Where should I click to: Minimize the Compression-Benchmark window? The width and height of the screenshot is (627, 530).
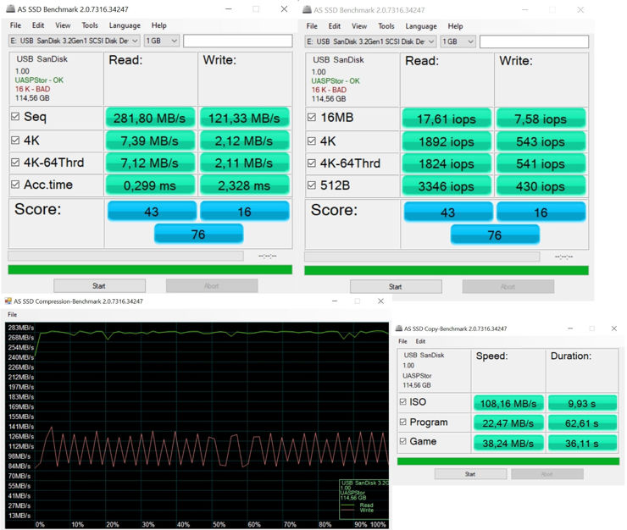[x=335, y=301]
